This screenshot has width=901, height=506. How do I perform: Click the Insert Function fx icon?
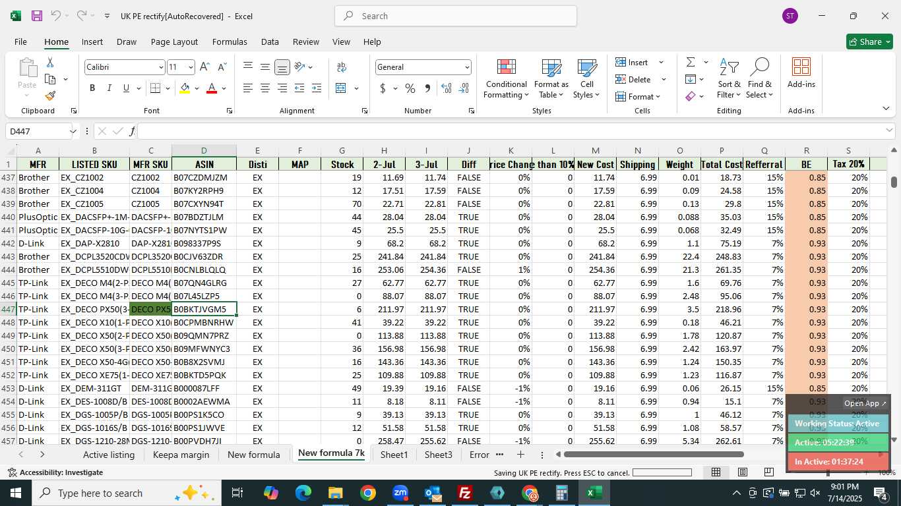132,131
